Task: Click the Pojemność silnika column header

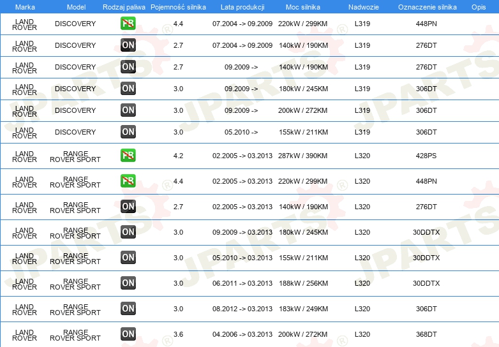Action: [178, 7]
